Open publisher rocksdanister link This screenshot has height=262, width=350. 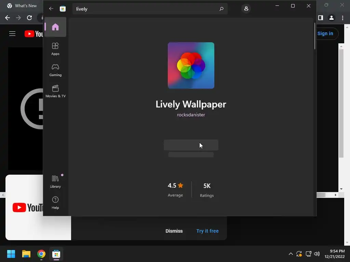[191, 115]
